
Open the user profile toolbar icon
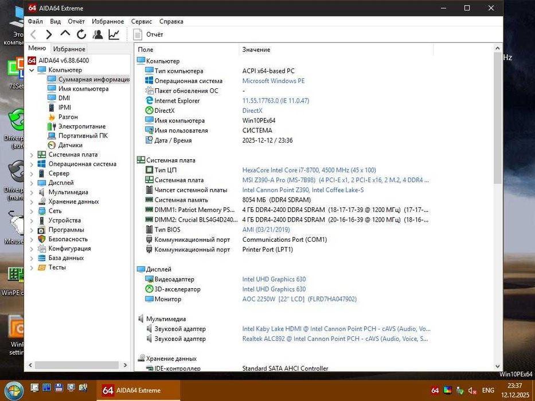97,34
